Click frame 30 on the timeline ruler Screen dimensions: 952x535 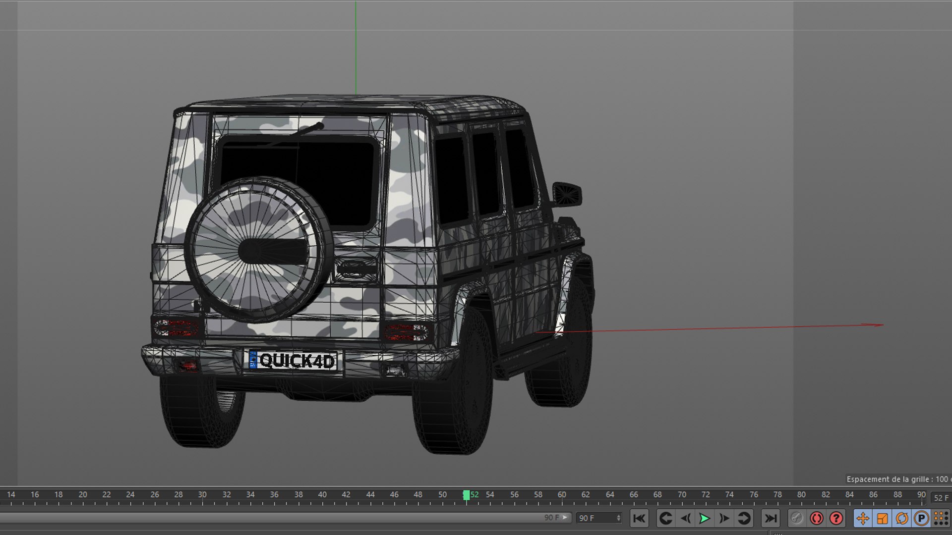coord(202,495)
